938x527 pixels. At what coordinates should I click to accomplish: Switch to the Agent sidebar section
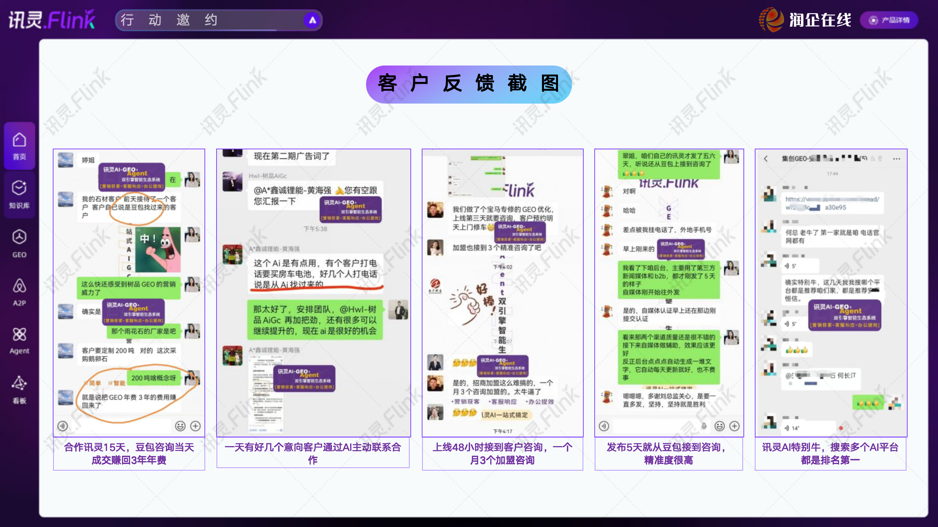(x=19, y=340)
